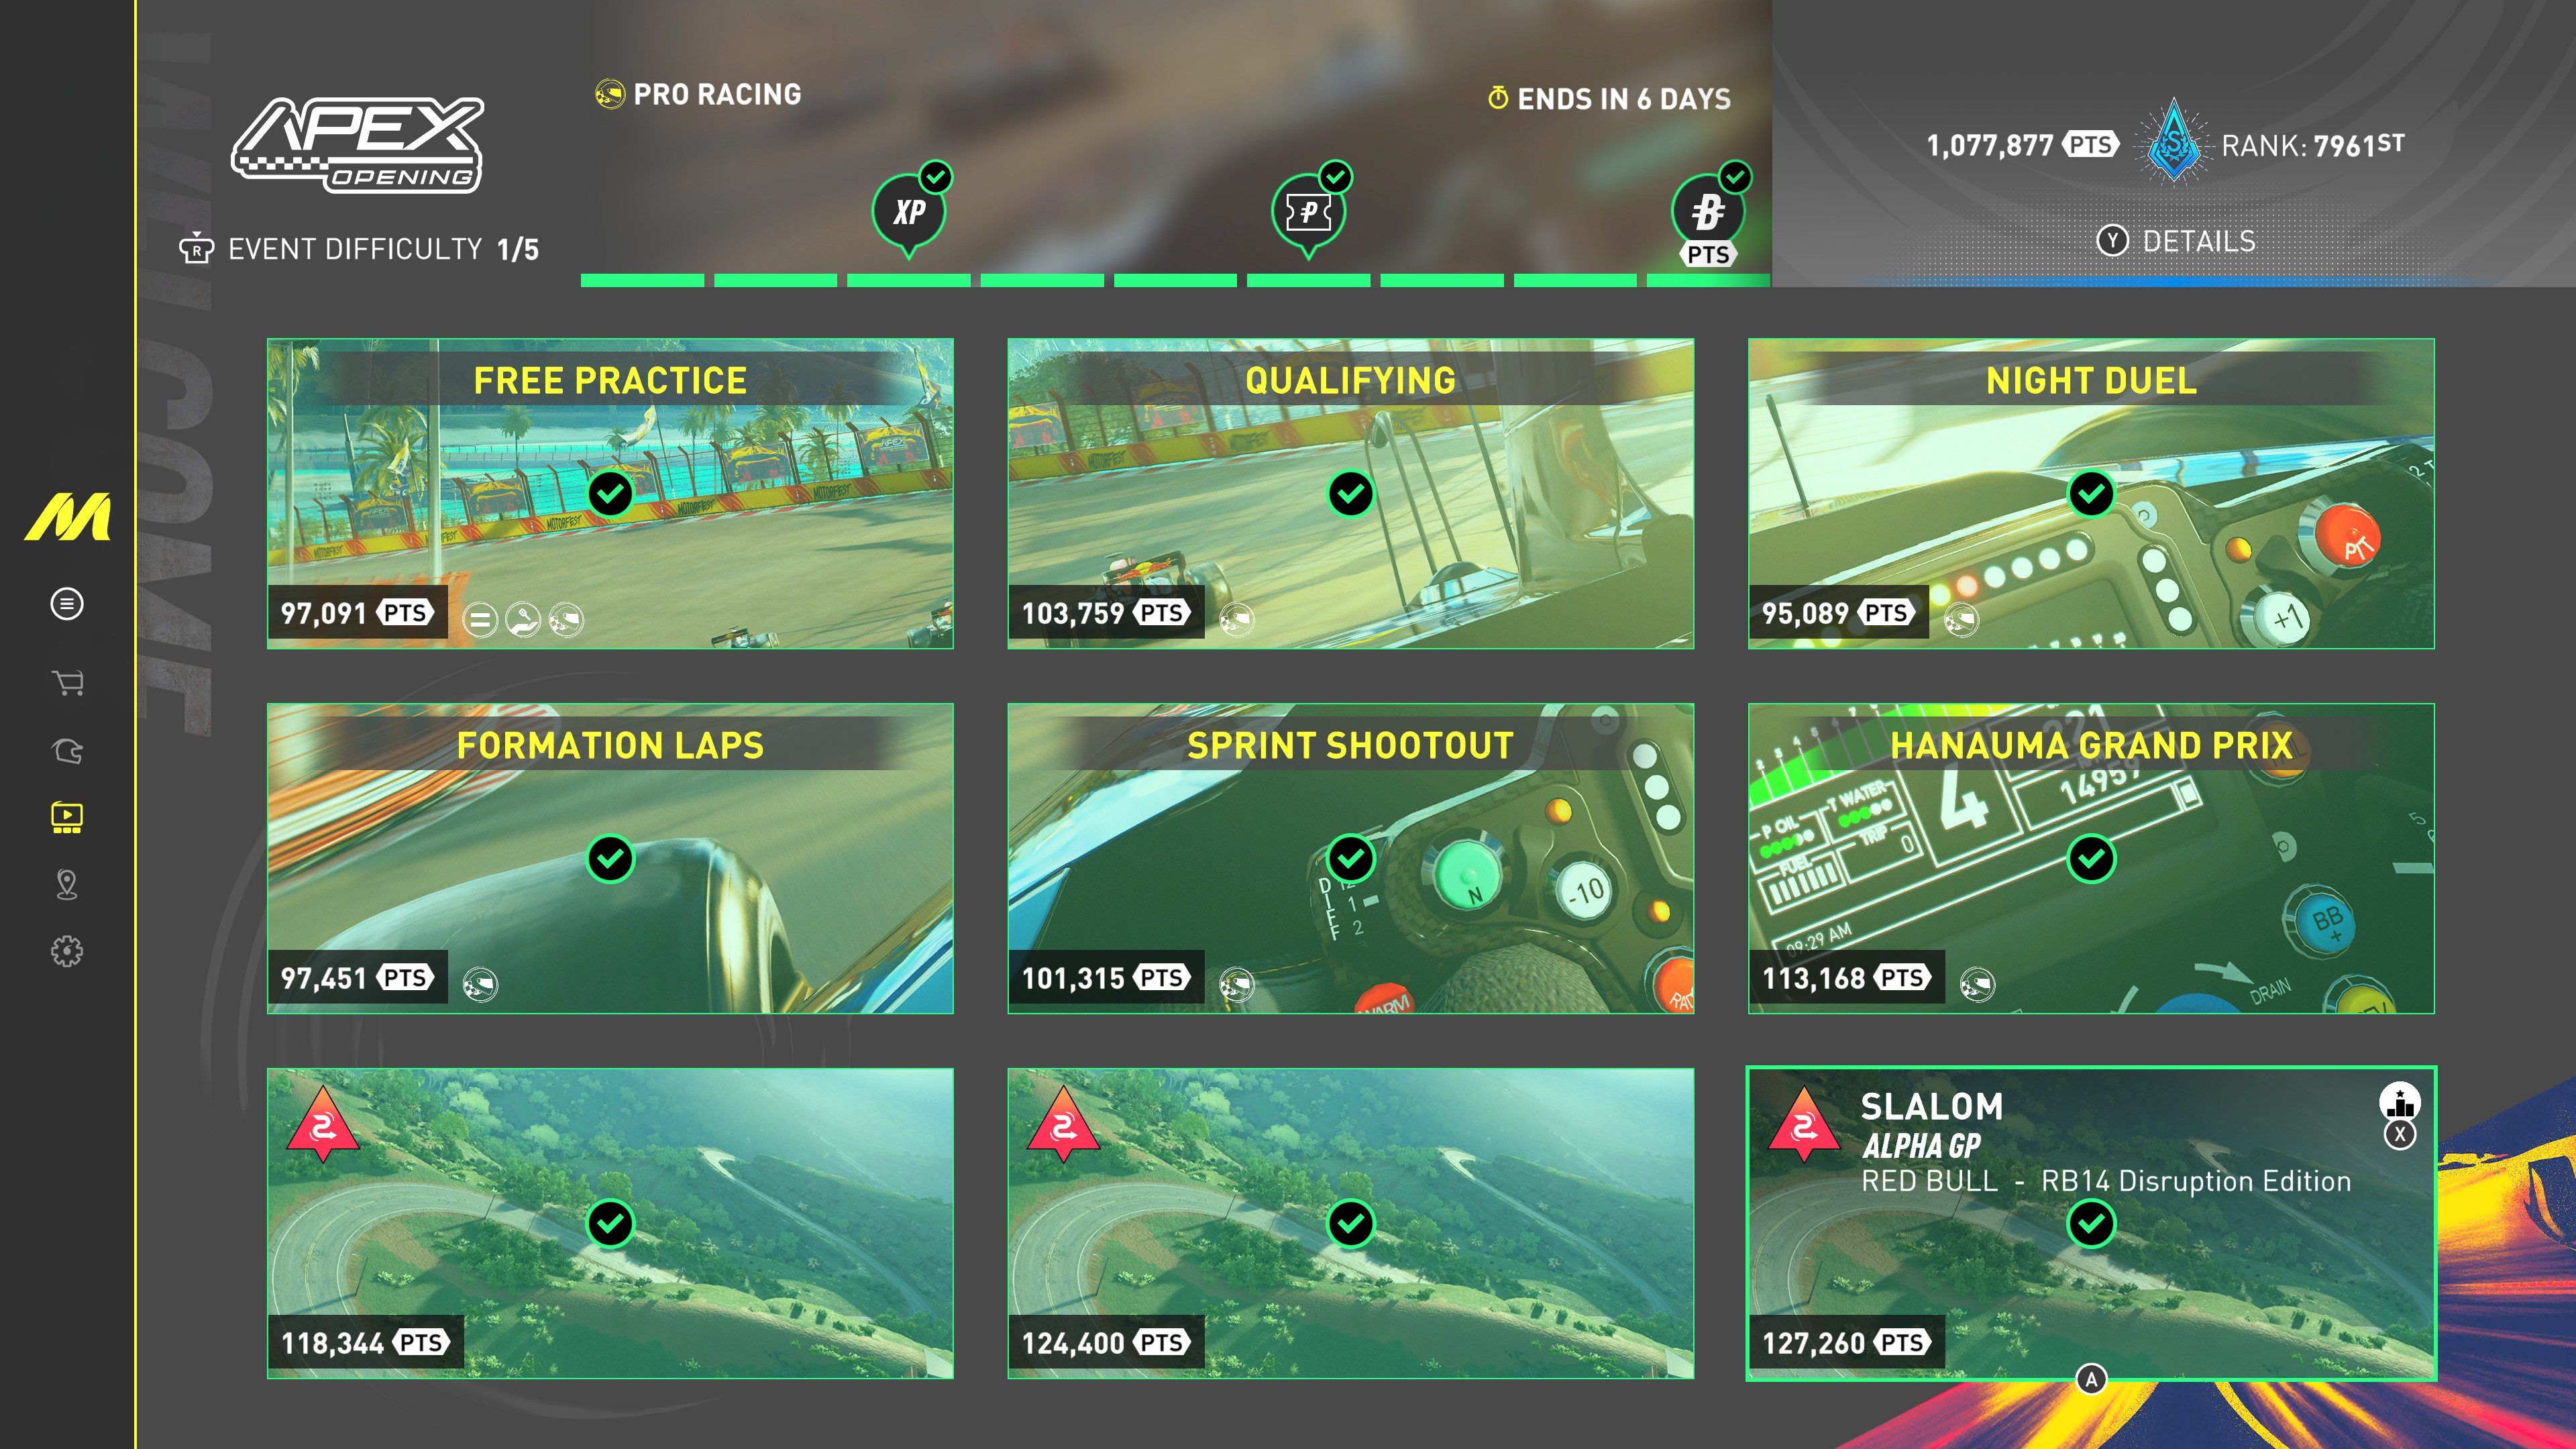Click the checkered flag icon on Qualifying card
2576x1449 pixels.
point(1237,620)
